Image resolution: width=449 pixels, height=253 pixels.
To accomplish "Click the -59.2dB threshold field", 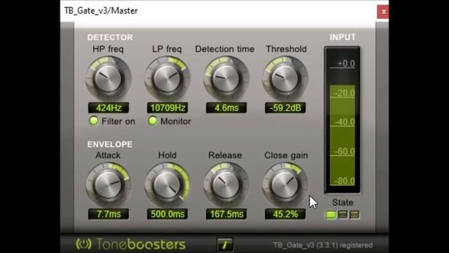I will click(x=286, y=108).
